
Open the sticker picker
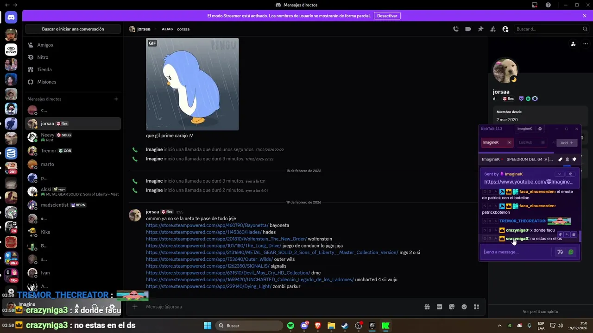(x=452, y=307)
